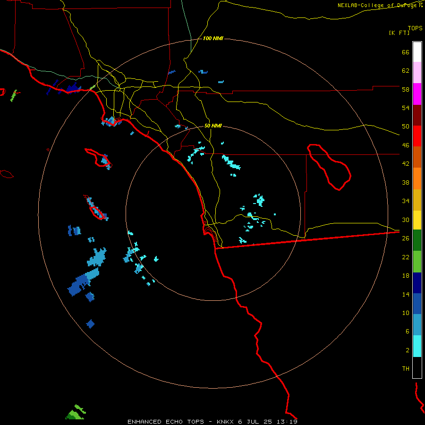Click the magenta legend swatch
The image size is (425, 425).
[x=417, y=94]
